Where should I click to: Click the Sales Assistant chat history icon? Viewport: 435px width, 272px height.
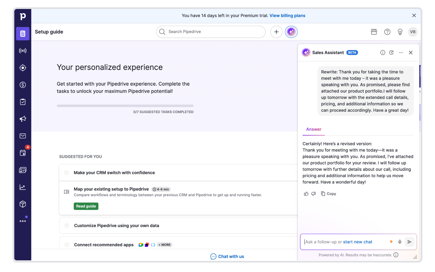391,53
